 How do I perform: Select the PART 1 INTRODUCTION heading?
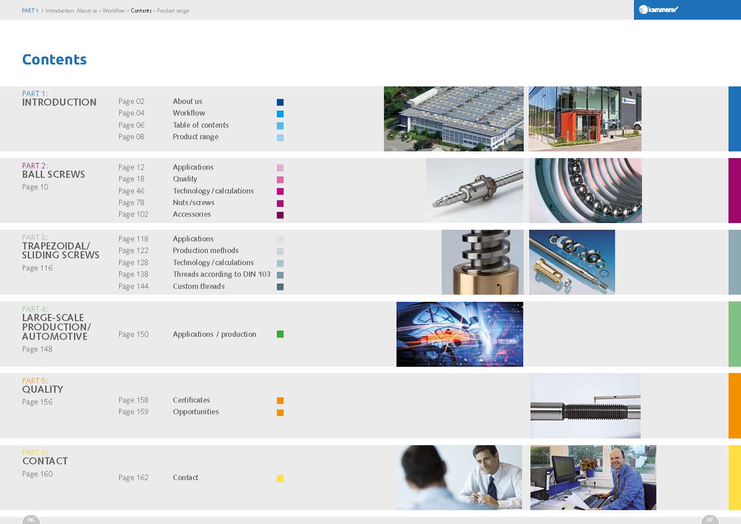(59, 98)
